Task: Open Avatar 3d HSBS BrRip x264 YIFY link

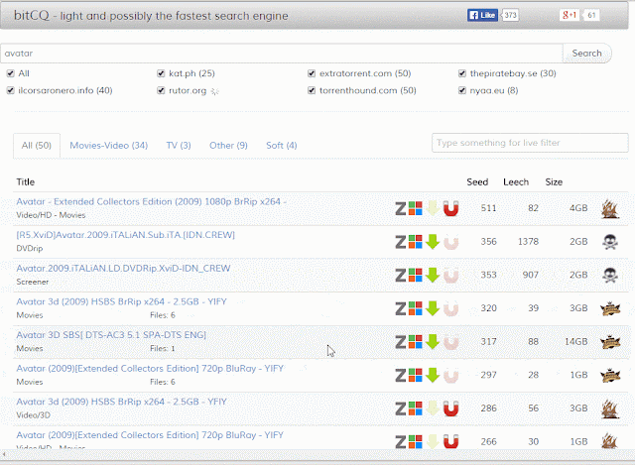Action: pos(121,302)
